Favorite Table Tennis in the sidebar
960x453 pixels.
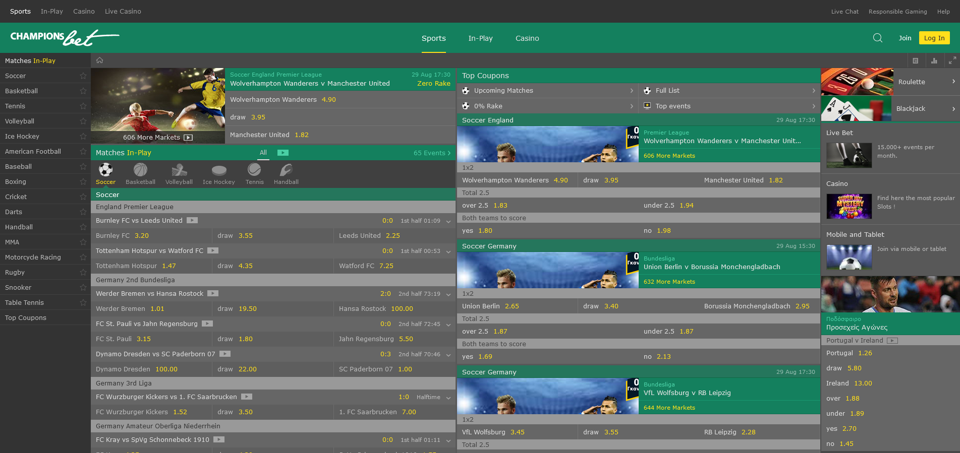[83, 302]
